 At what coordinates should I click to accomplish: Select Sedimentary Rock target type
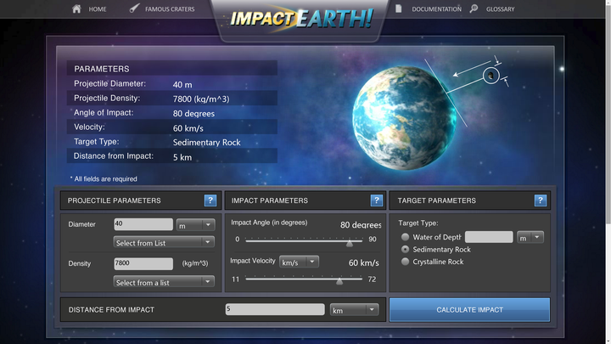tap(406, 249)
